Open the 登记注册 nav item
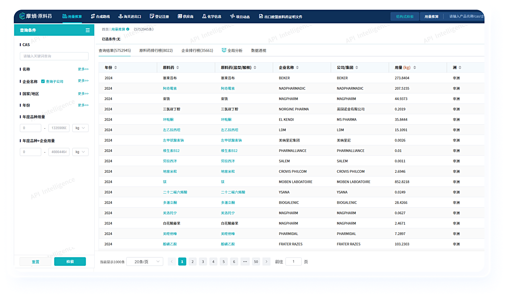 159,16
